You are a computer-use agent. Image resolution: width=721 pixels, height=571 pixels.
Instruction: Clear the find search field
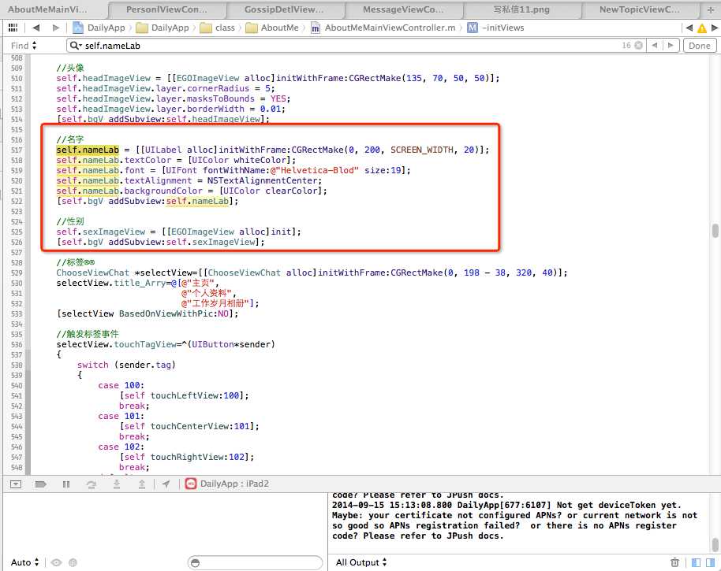tap(638, 46)
